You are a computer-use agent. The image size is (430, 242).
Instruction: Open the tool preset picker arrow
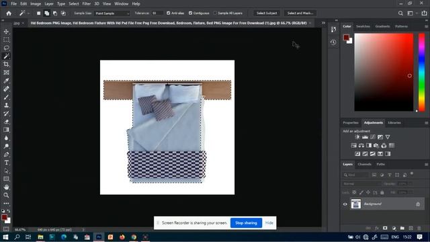(x=28, y=13)
